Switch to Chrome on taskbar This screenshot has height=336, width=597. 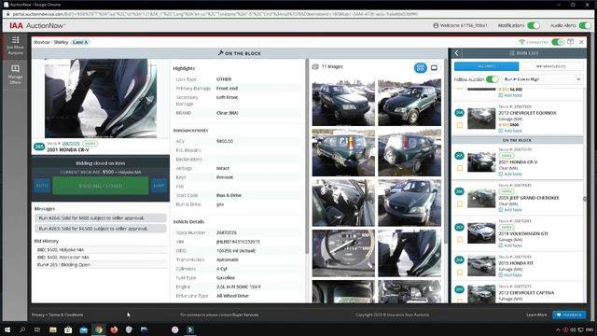(x=99, y=329)
